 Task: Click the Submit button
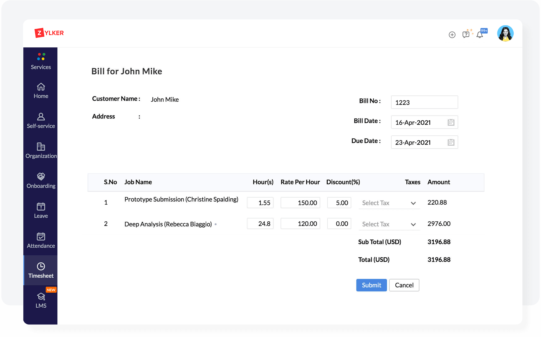click(x=371, y=285)
